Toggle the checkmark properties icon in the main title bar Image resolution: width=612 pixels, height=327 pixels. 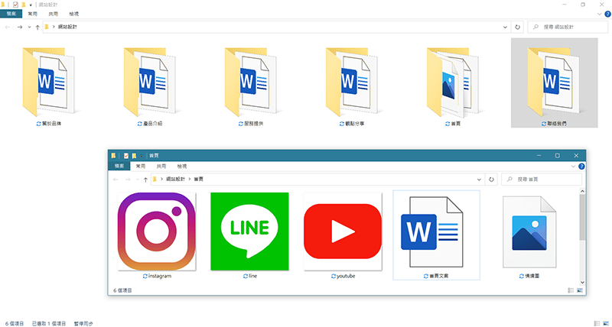point(15,5)
